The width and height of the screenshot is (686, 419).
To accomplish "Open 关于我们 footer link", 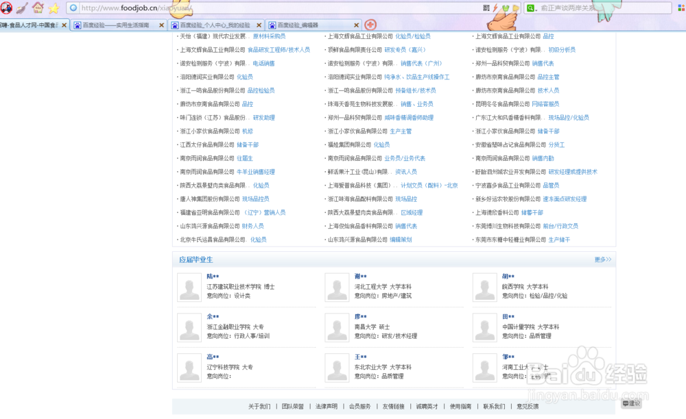I will [259, 407].
